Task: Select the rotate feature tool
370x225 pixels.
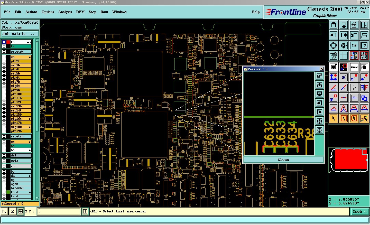Action: [x=354, y=88]
